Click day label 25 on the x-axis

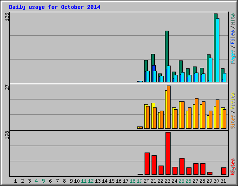[181, 181]
